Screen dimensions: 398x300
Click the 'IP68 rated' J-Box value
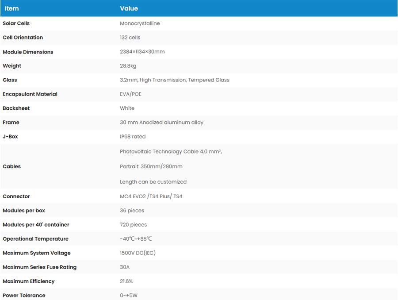click(x=133, y=137)
